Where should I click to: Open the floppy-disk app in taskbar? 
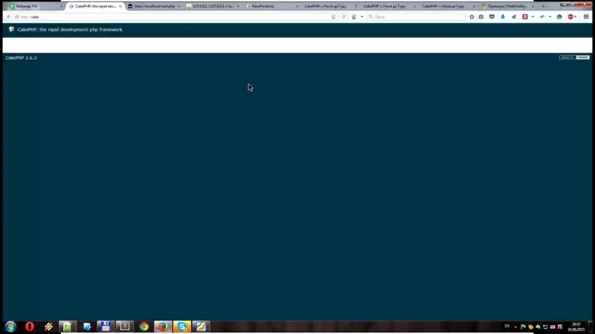click(106, 327)
